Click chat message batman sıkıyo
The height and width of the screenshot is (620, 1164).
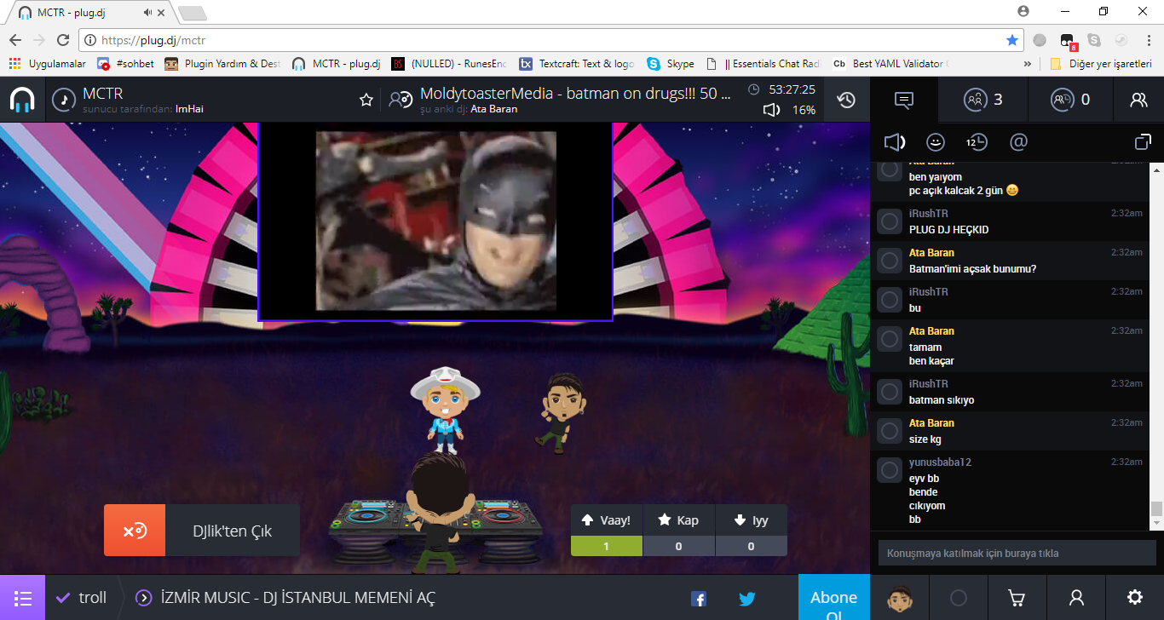[x=942, y=400]
